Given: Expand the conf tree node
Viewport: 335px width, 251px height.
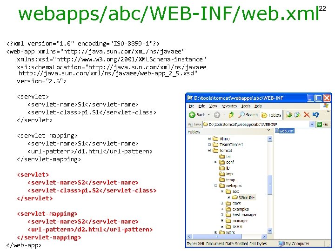Looking at the screenshot, I should [x=216, y=162].
